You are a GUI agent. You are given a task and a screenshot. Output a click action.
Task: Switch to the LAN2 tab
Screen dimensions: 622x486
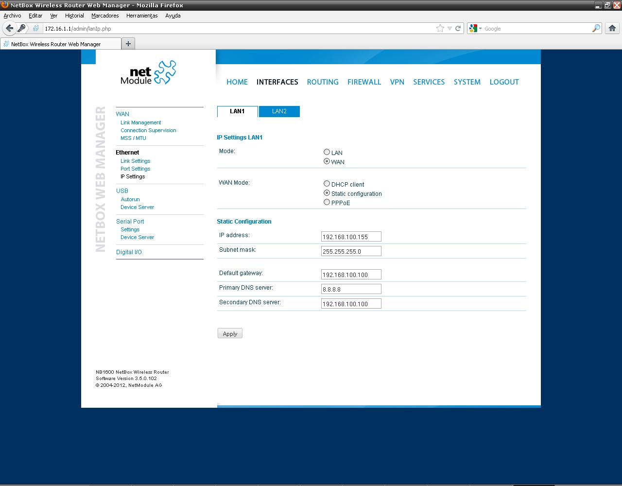pos(279,111)
